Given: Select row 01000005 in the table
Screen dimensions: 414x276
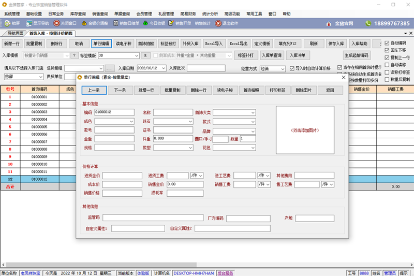Looking at the screenshot, I should 39,127.
